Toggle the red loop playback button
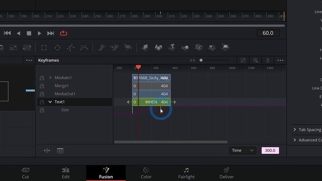The height and width of the screenshot is (181, 322). (x=63, y=33)
